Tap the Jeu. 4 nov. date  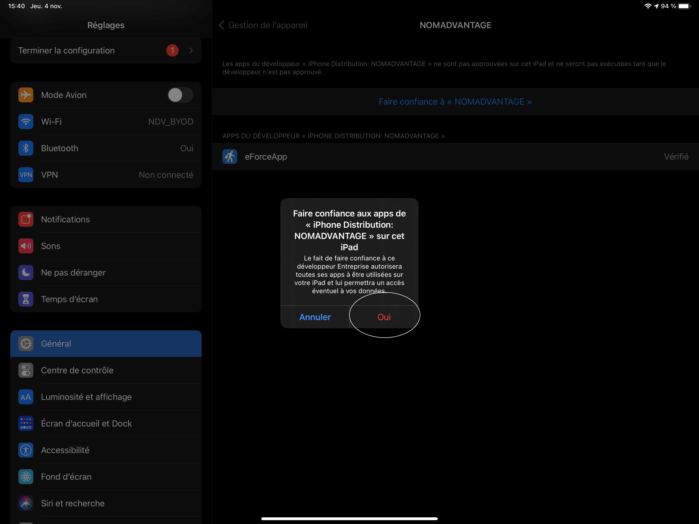46,6
